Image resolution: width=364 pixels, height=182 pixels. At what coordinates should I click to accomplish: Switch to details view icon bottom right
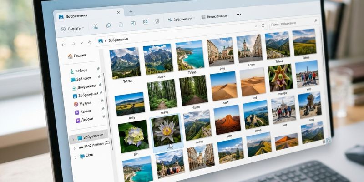coord(324,142)
